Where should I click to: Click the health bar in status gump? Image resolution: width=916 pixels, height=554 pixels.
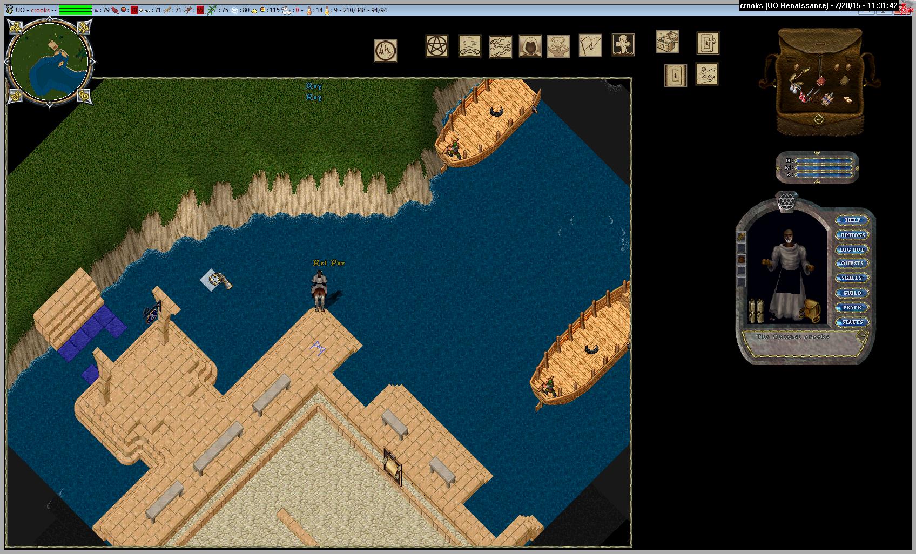tap(823, 160)
